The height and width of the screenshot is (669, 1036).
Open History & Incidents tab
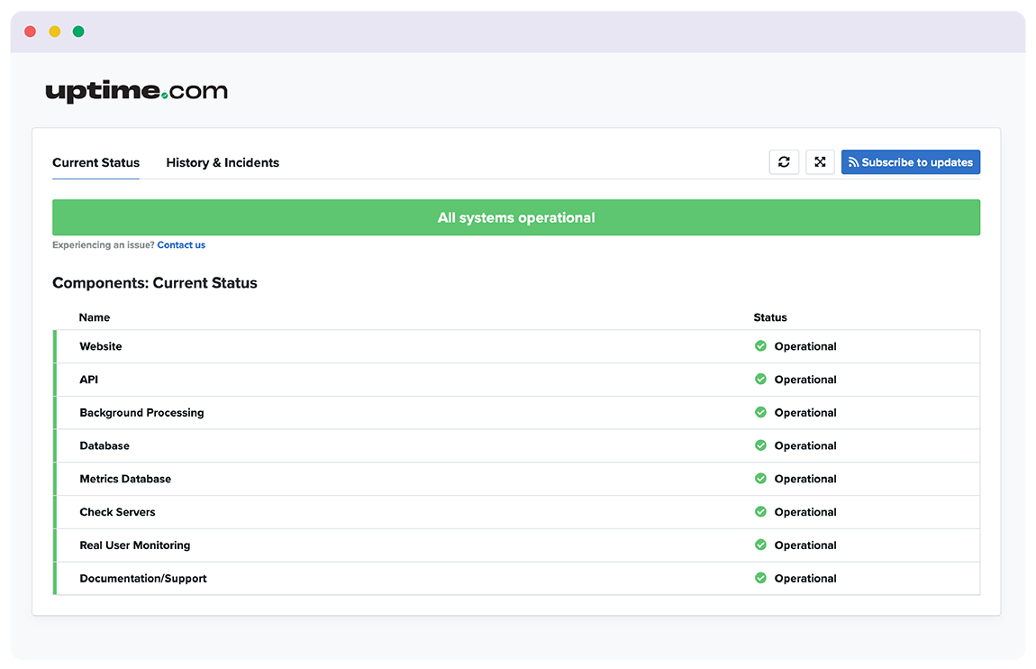(223, 162)
